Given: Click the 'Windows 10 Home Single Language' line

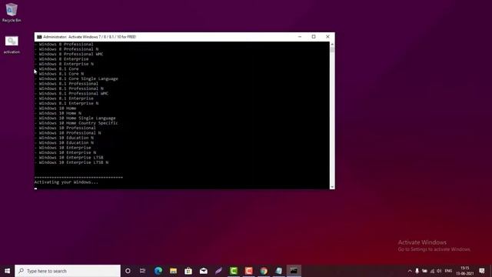Looking at the screenshot, I should coord(77,118).
